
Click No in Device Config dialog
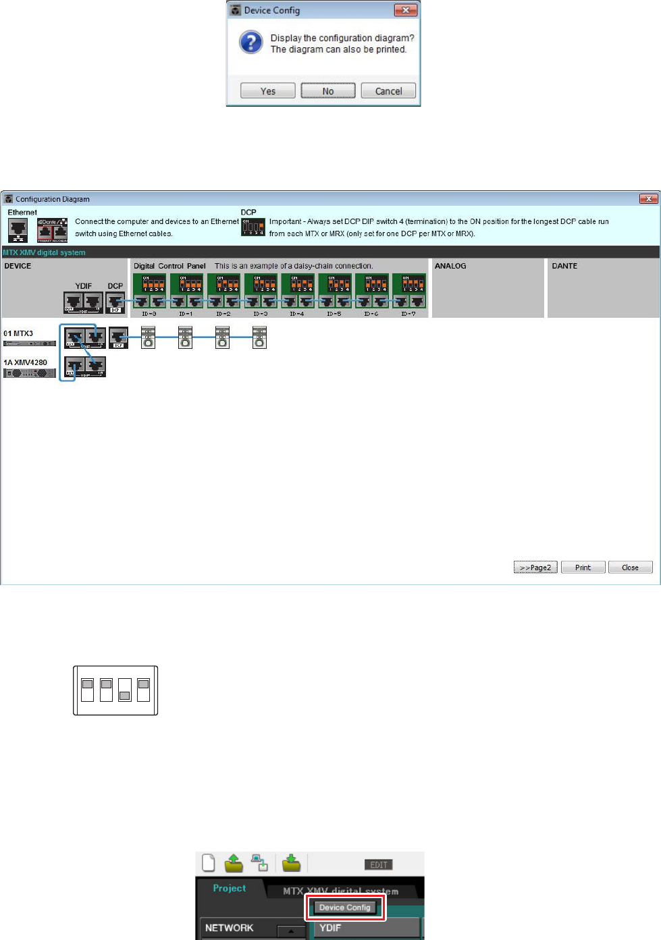(x=328, y=91)
